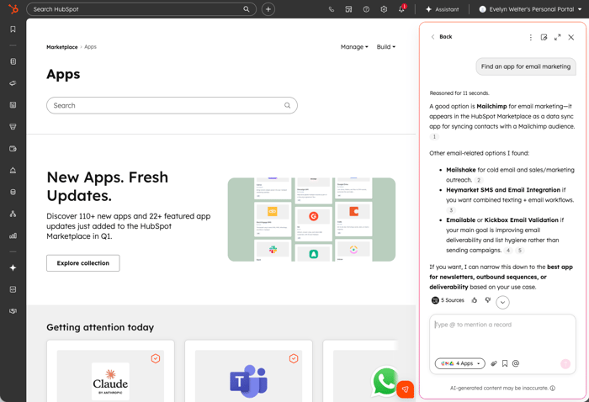Viewport: 589px width, 402px height.
Task: Attach a file with the paperclip icon
Action: pyautogui.click(x=494, y=363)
